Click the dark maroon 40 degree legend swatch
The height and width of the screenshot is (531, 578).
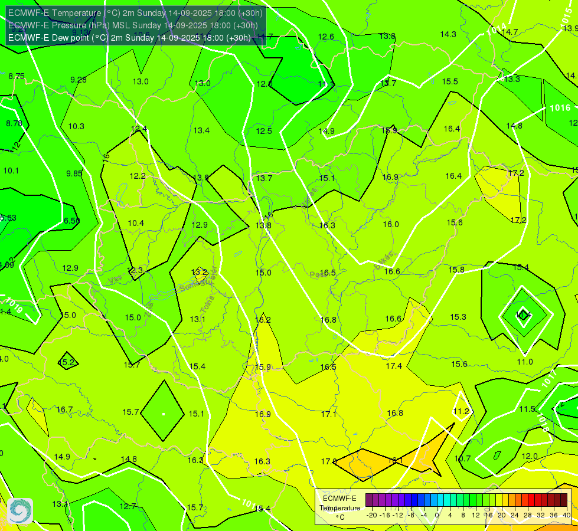(x=564, y=500)
